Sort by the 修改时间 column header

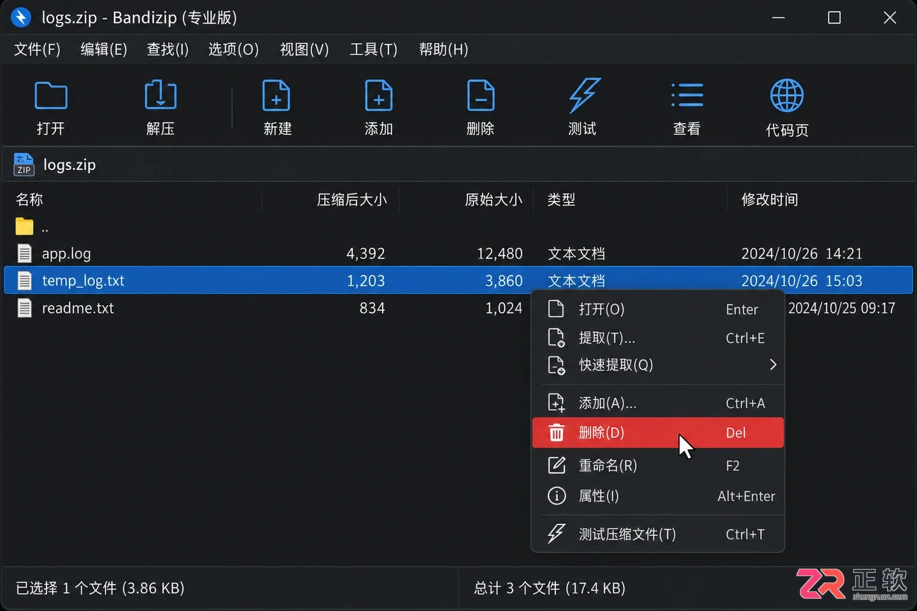pyautogui.click(x=770, y=200)
